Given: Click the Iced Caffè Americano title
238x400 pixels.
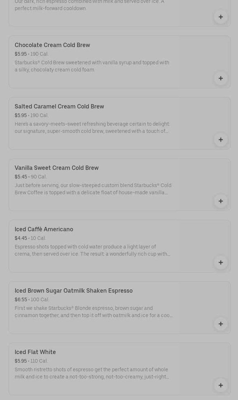Looking at the screenshot, I should (44, 229).
